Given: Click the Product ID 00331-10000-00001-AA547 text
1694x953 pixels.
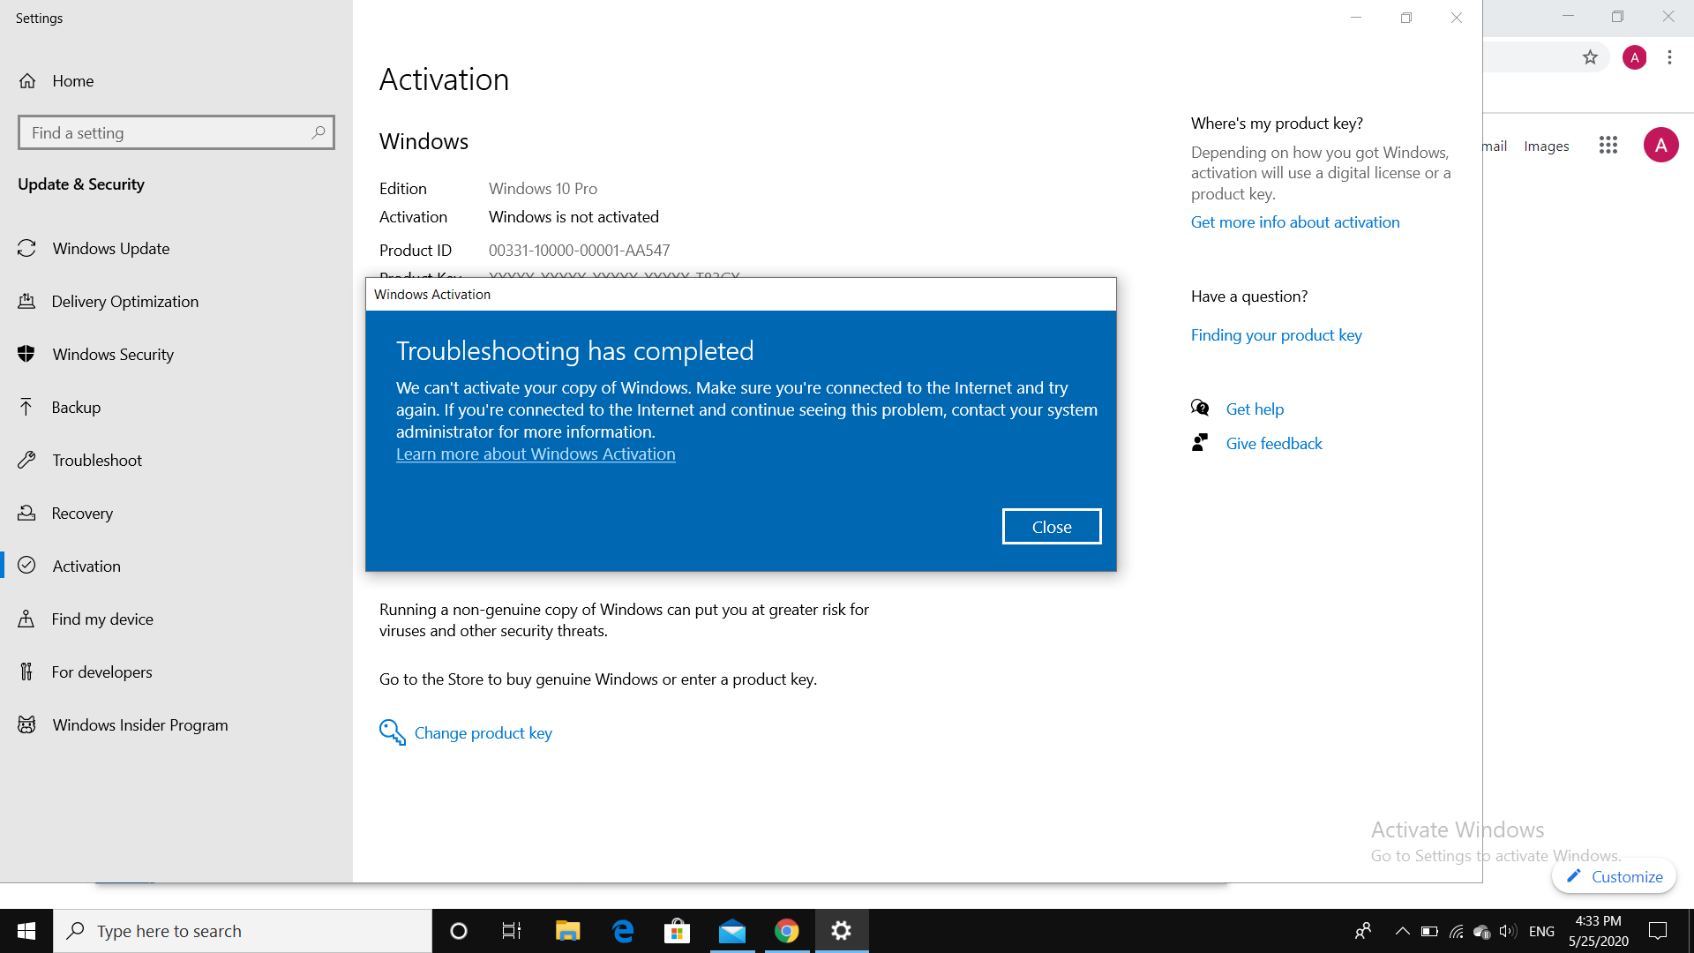Looking at the screenshot, I should [579, 250].
